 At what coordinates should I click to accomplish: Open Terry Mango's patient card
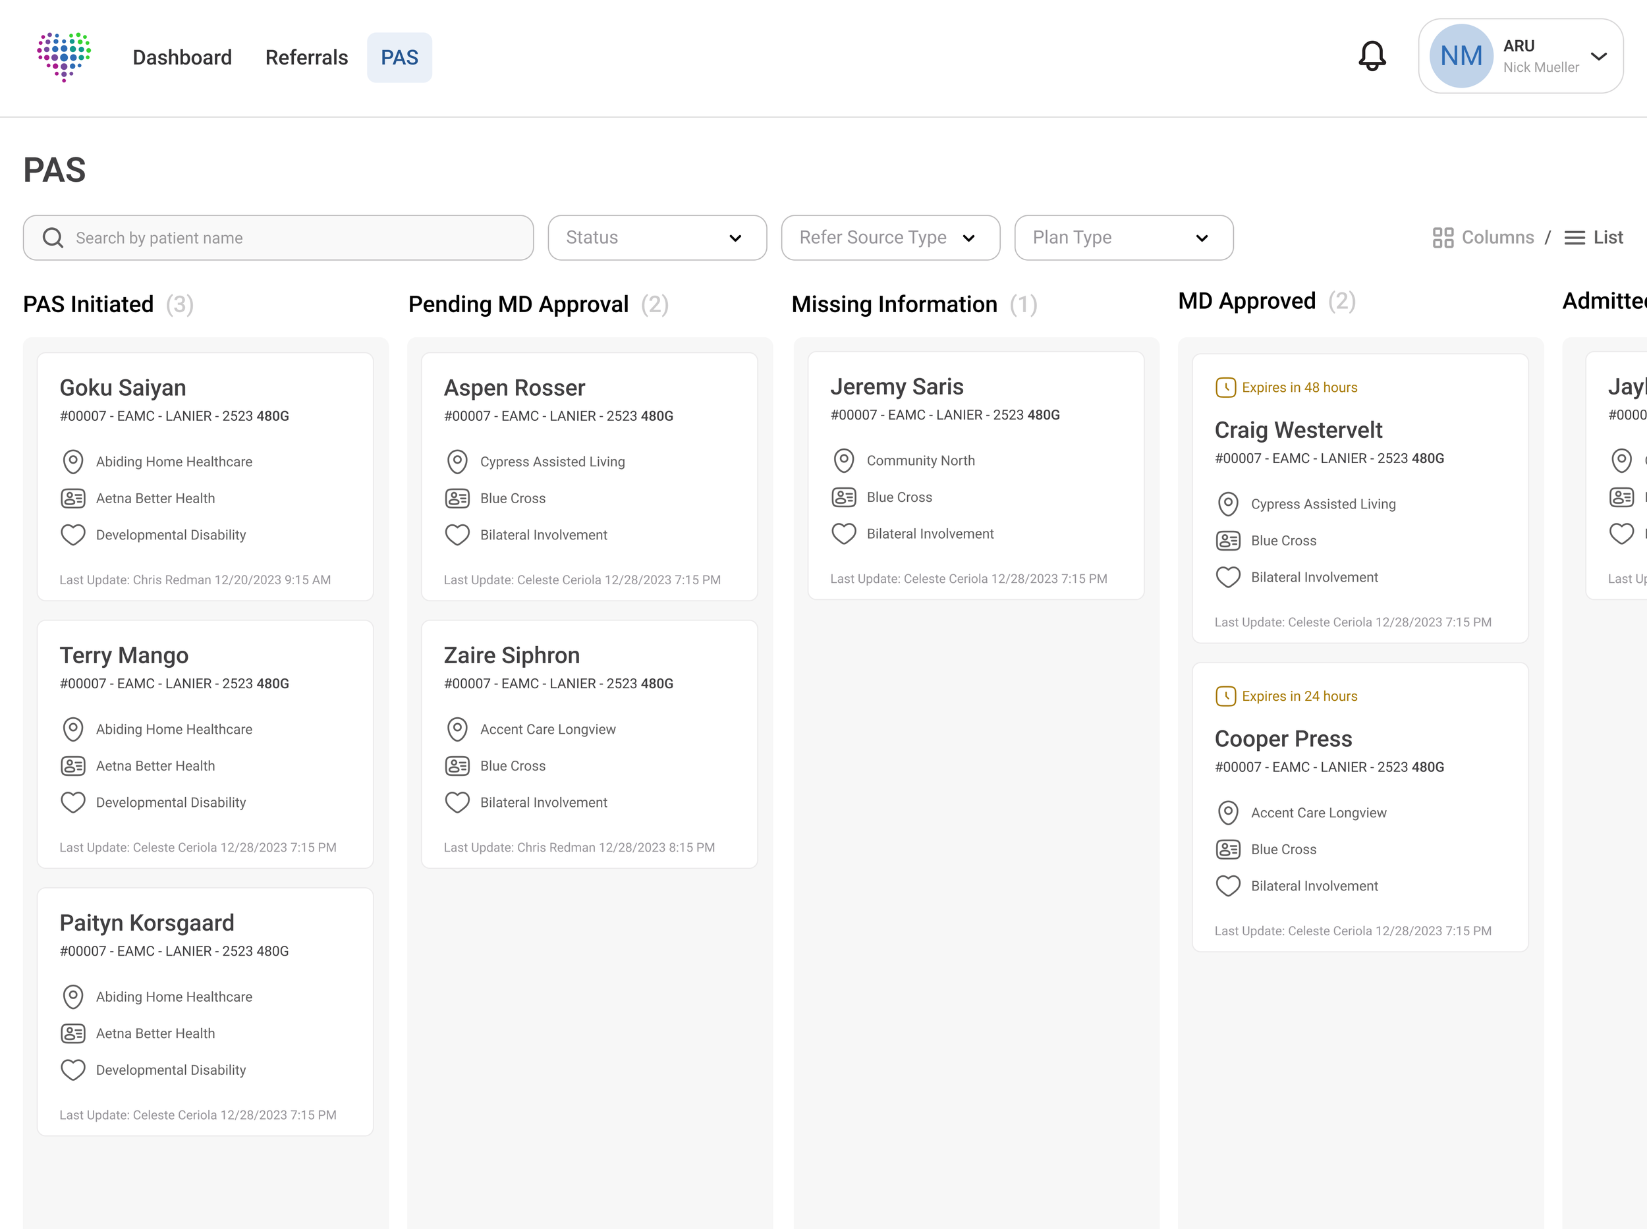pyautogui.click(x=205, y=744)
